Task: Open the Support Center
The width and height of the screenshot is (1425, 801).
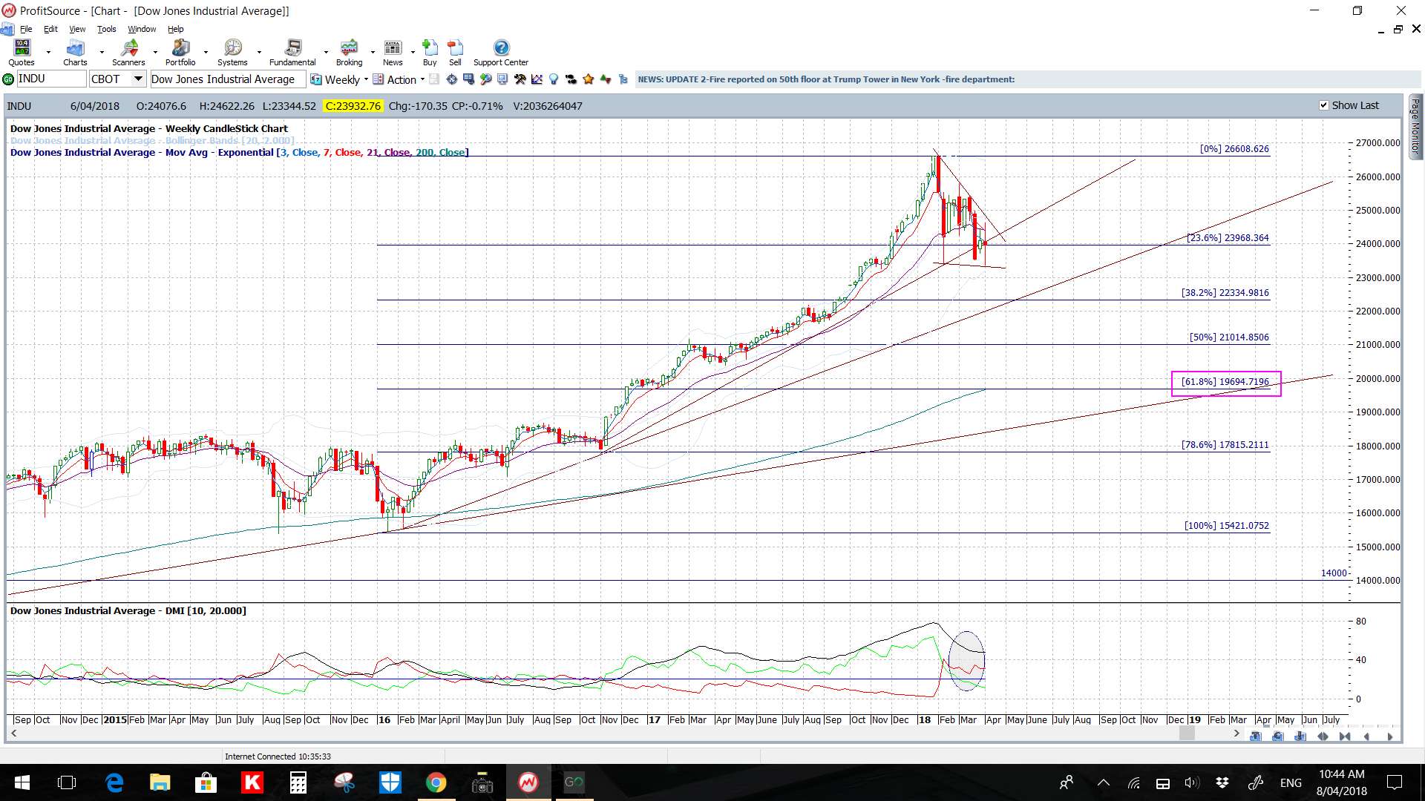Action: click(501, 52)
